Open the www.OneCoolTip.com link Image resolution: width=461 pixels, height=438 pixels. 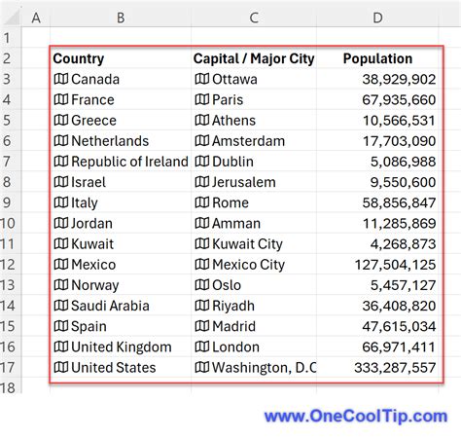[356, 416]
